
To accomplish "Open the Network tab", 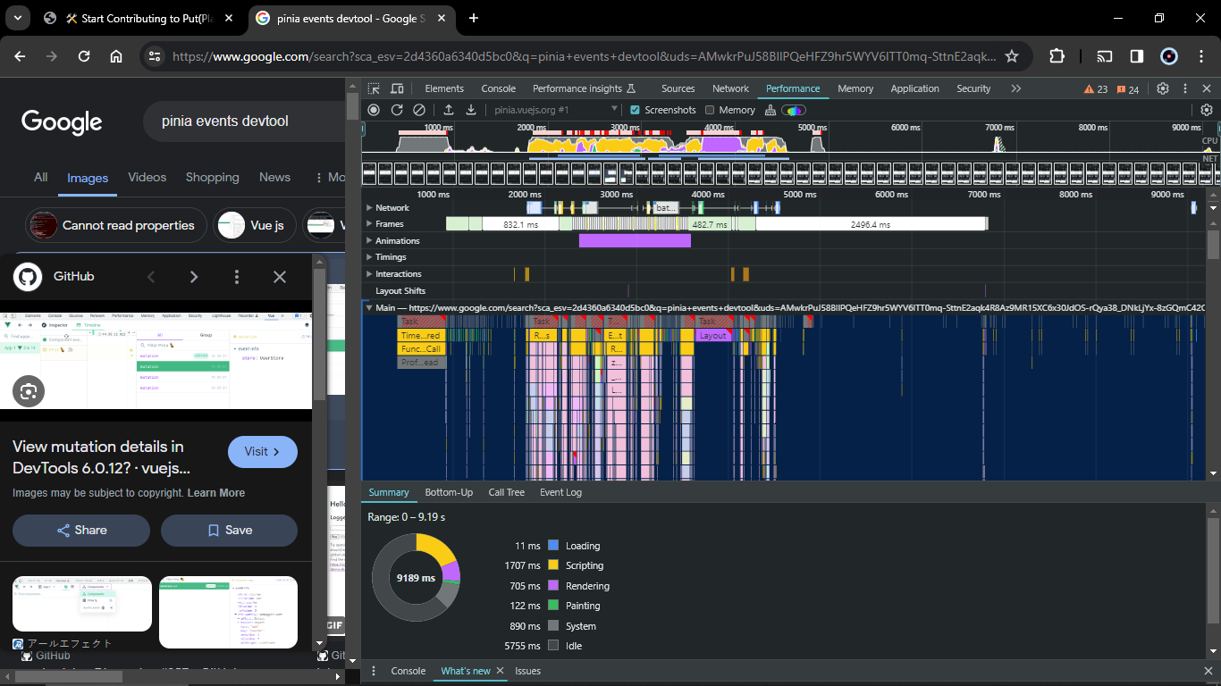I will click(730, 88).
